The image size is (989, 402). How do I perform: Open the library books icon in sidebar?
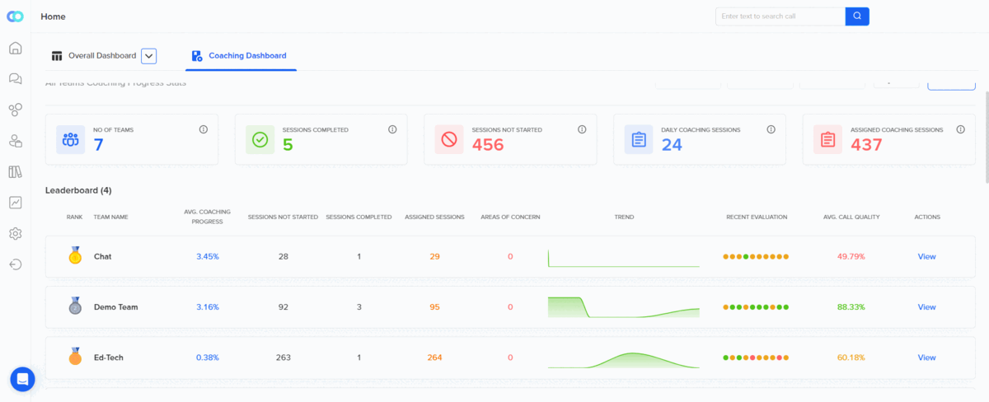pos(15,171)
